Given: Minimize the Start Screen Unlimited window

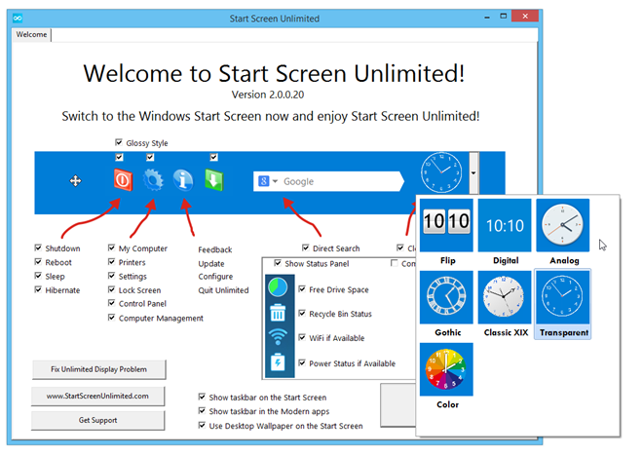Looking at the screenshot, I should (487, 17).
